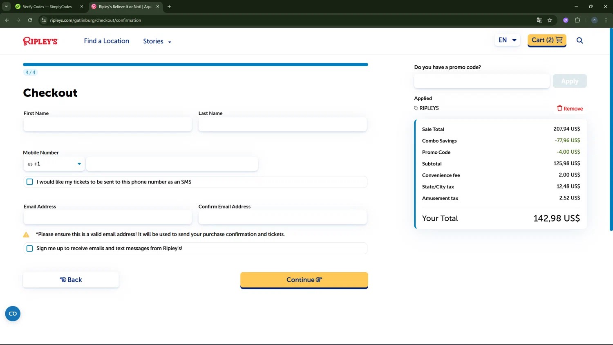Screen dimensions: 613x345
Task: Click the 4 / 4 step indicator
Action: [x=30, y=72]
